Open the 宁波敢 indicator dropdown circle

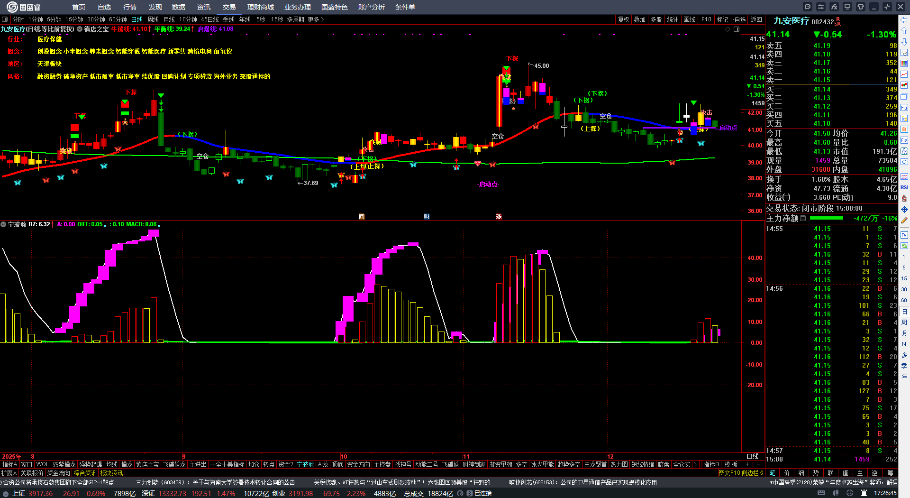click(x=3, y=224)
